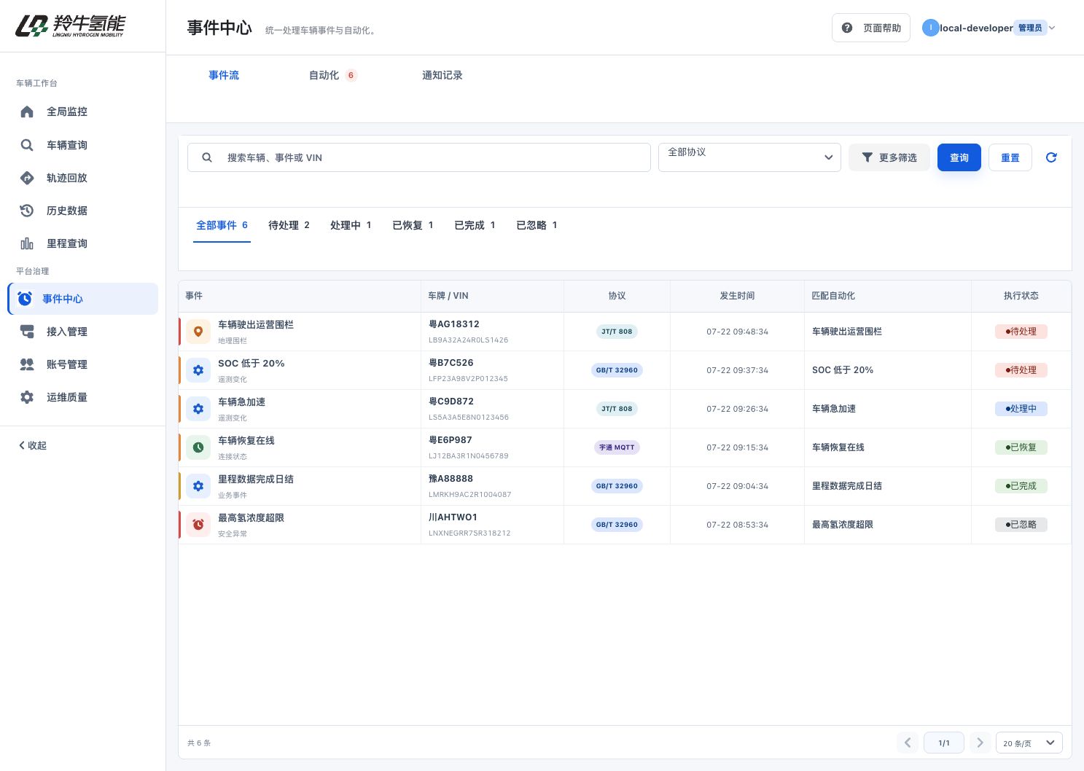Click location pin icon for 车辆驶出运营围栏 event
Screen dimensions: 1084x771
[198, 332]
